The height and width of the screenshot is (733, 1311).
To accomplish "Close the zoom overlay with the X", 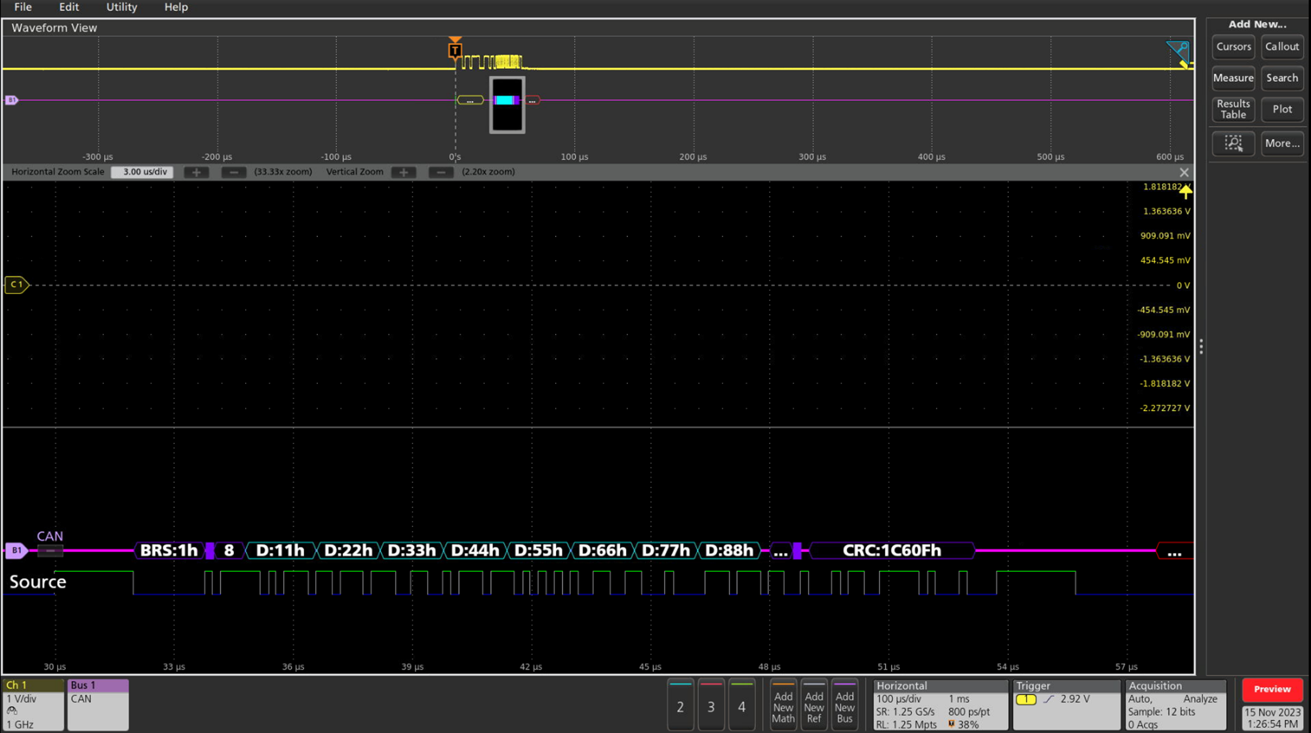I will click(1184, 172).
